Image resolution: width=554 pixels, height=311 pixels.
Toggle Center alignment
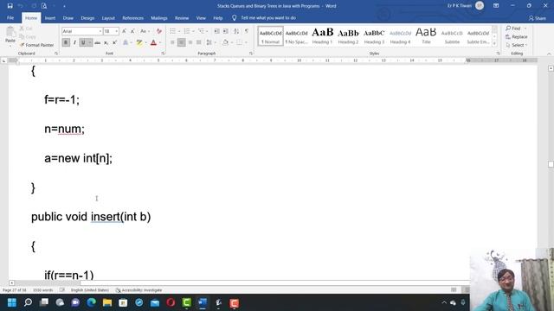pyautogui.click(x=181, y=42)
